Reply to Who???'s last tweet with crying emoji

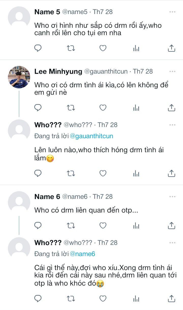(x=38, y=298)
